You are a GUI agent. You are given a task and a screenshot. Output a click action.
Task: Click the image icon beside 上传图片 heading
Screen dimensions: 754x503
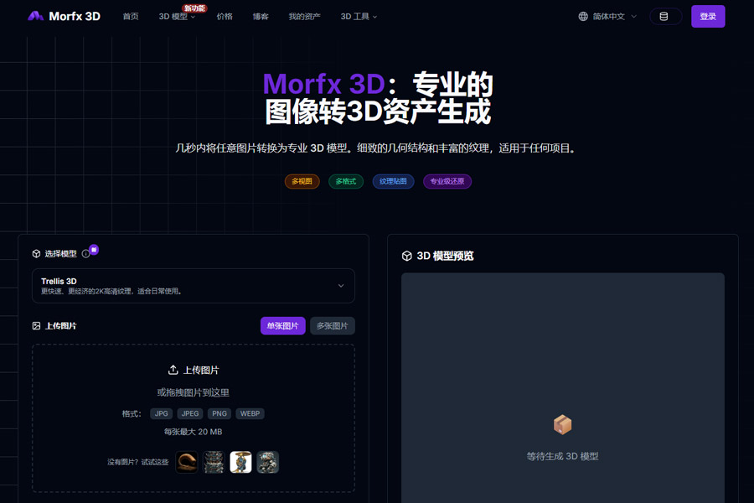[36, 326]
